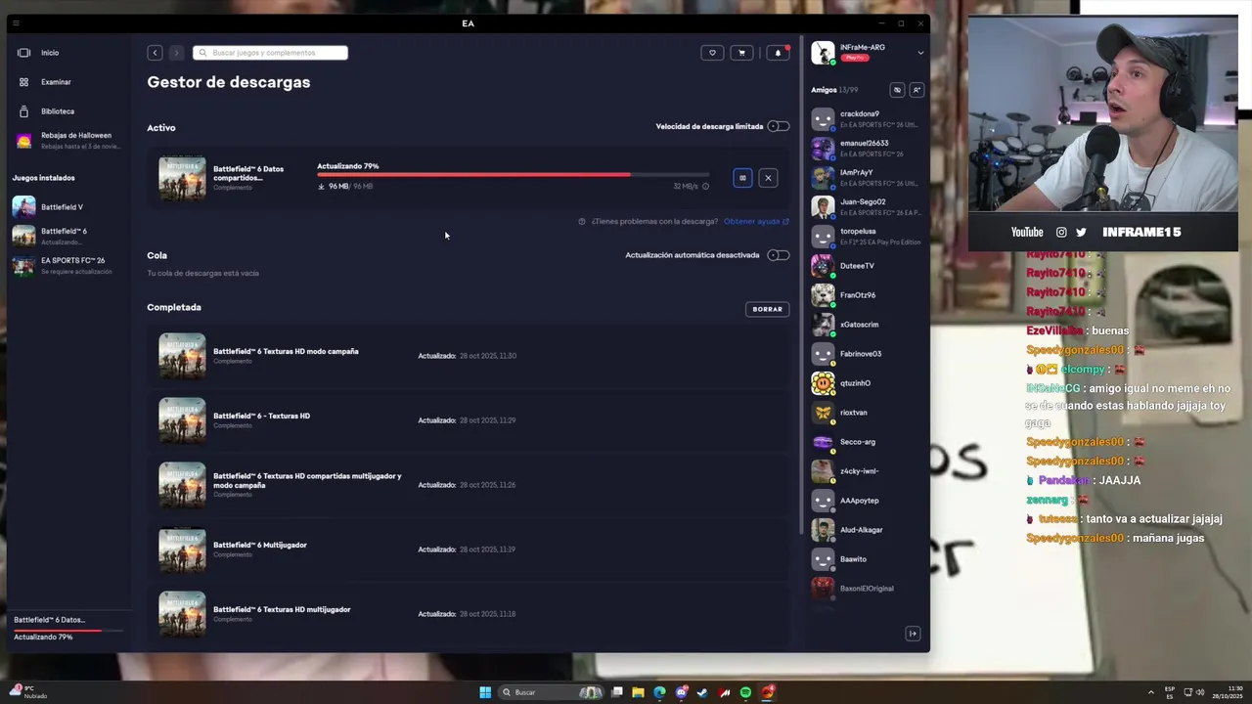Click the active download progress bar
Image resolution: width=1252 pixels, height=704 pixels.
(513, 175)
